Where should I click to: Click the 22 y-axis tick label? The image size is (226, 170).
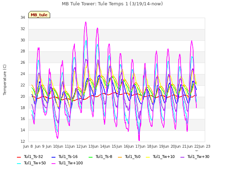[23, 85]
